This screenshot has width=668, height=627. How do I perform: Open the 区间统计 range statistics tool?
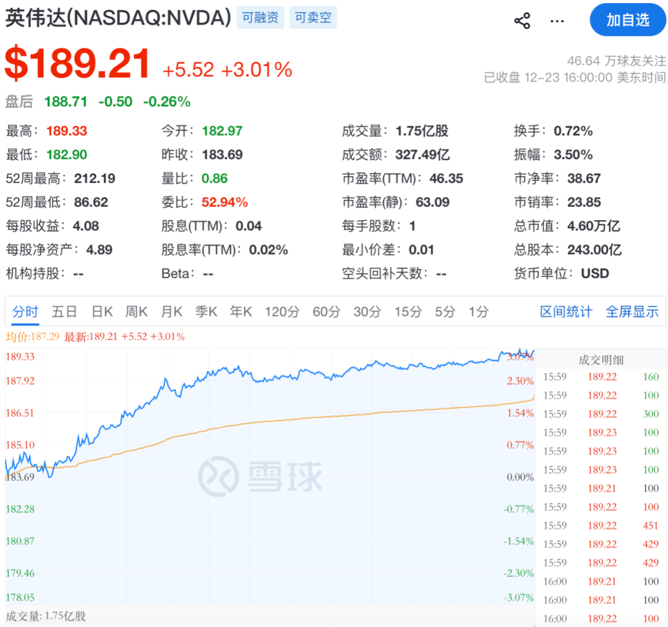click(565, 312)
